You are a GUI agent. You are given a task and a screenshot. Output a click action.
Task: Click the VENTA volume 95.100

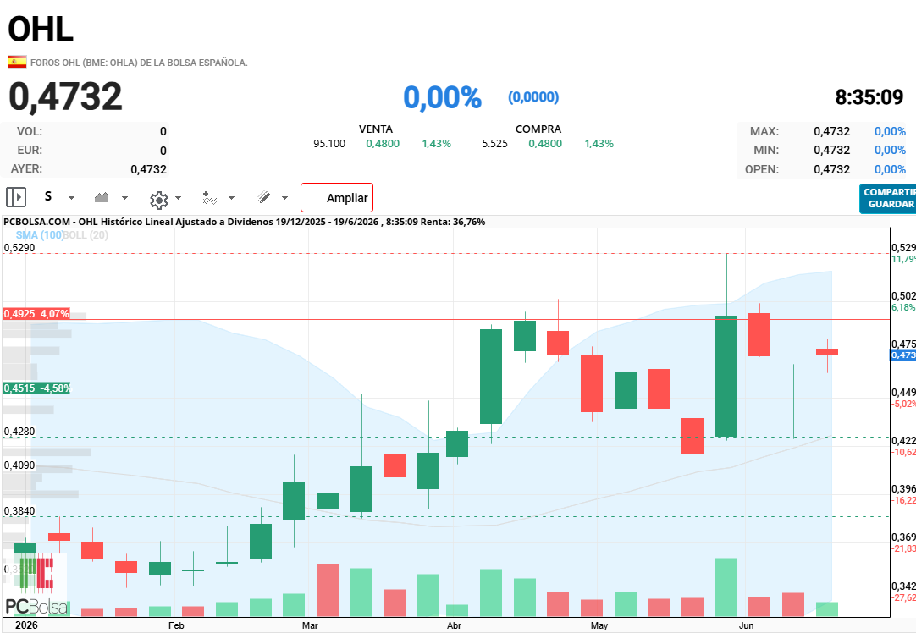[x=329, y=144]
